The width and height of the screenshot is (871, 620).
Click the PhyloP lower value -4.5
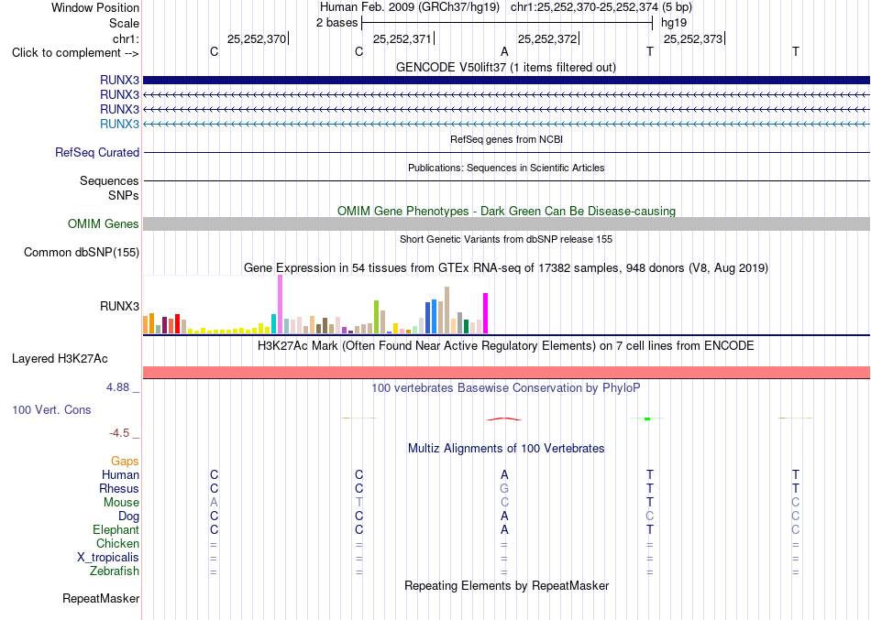click(x=119, y=433)
